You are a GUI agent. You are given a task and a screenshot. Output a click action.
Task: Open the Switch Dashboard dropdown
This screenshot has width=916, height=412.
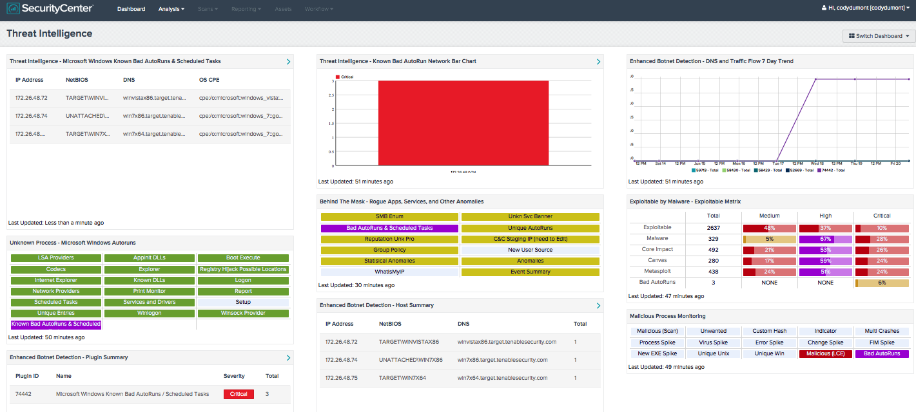879,36
